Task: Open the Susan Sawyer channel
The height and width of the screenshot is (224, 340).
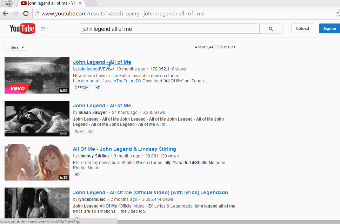Action: (x=93, y=113)
